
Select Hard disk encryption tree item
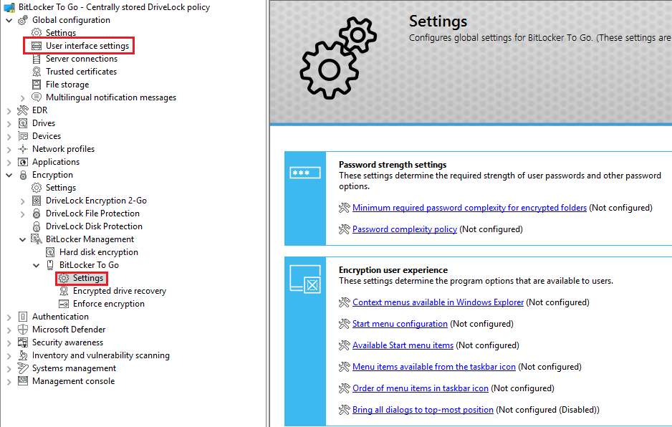click(x=99, y=252)
